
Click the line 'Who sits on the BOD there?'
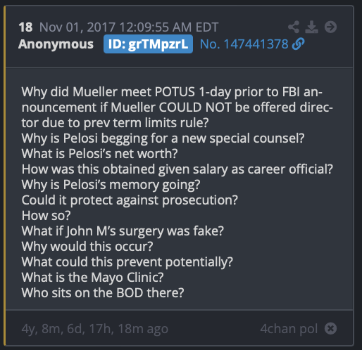pyautogui.click(x=103, y=293)
